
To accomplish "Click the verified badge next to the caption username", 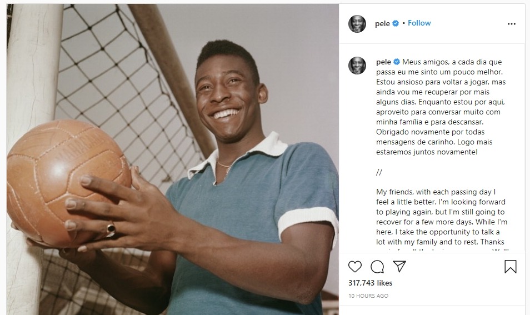I will [397, 62].
